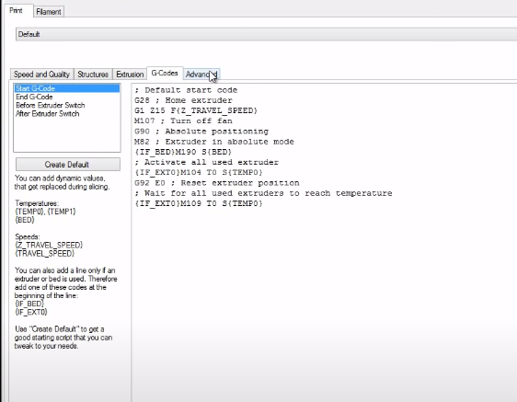
Task: Click the {IF_EXT0} help text
Action: [31, 312]
